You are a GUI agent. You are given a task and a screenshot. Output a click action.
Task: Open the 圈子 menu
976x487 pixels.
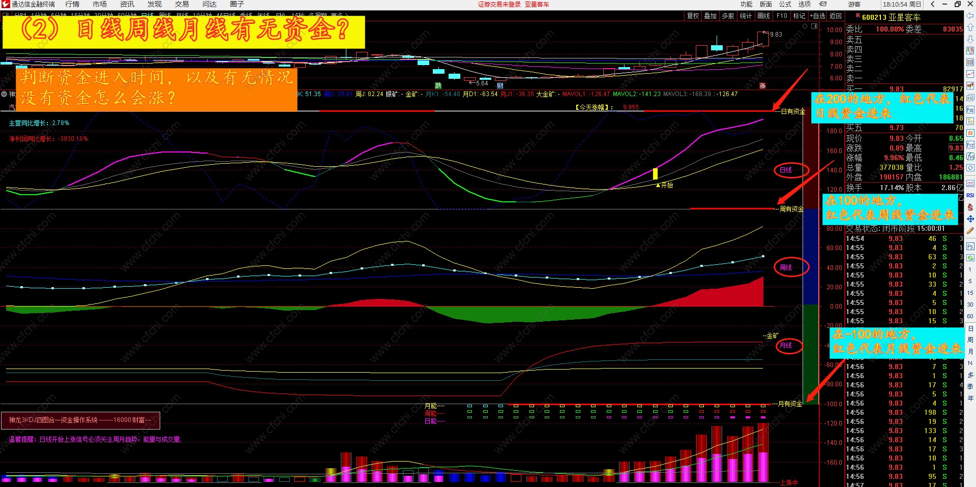coord(237,4)
